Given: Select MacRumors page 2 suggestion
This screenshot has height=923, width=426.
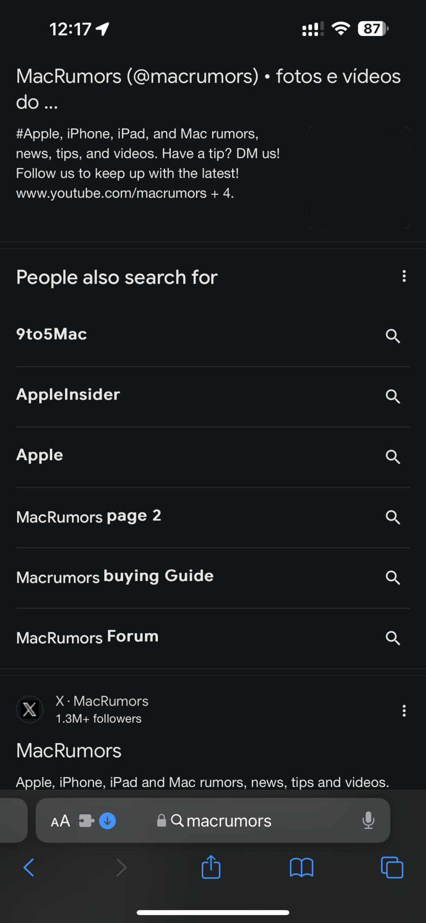Looking at the screenshot, I should point(89,517).
